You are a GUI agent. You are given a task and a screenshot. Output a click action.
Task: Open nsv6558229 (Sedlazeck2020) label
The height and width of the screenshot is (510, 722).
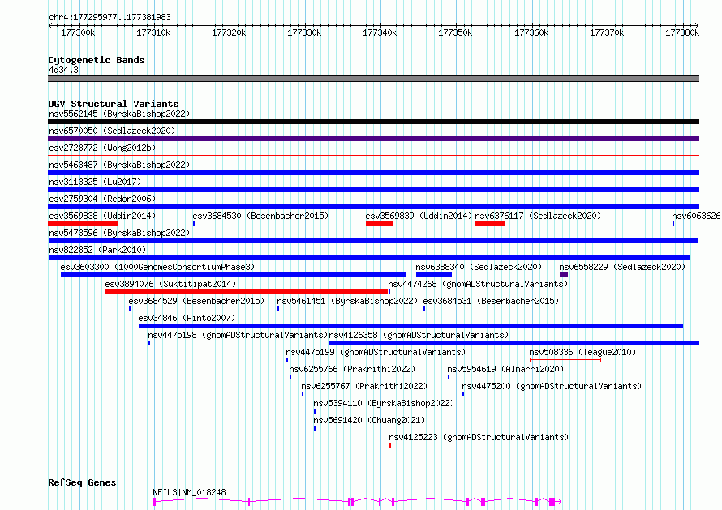pos(622,267)
